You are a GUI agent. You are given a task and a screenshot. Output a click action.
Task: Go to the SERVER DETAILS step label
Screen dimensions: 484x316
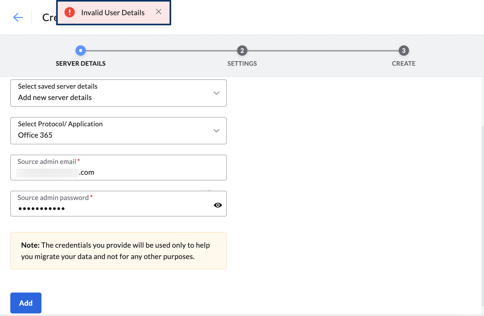[81, 63]
